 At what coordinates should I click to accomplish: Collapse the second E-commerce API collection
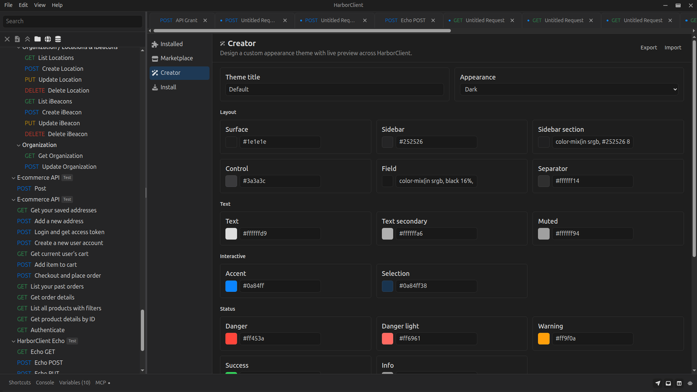(14, 199)
